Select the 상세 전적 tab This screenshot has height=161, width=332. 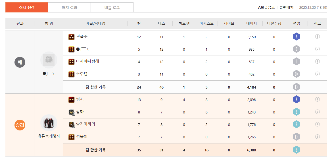click(x=27, y=8)
